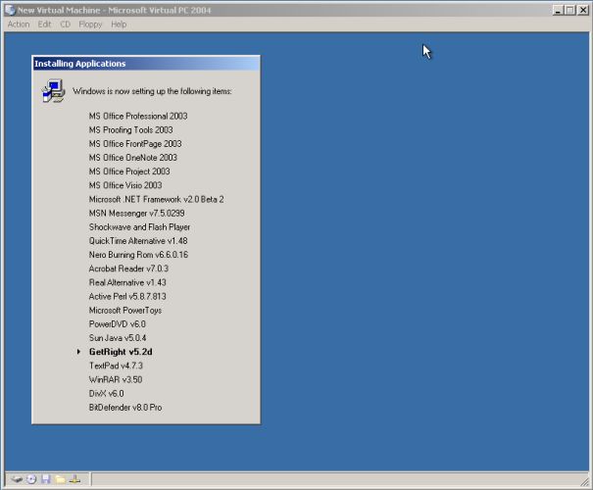Click 'Windows is now setting up' heading text
The height and width of the screenshot is (490, 593).
click(x=152, y=91)
